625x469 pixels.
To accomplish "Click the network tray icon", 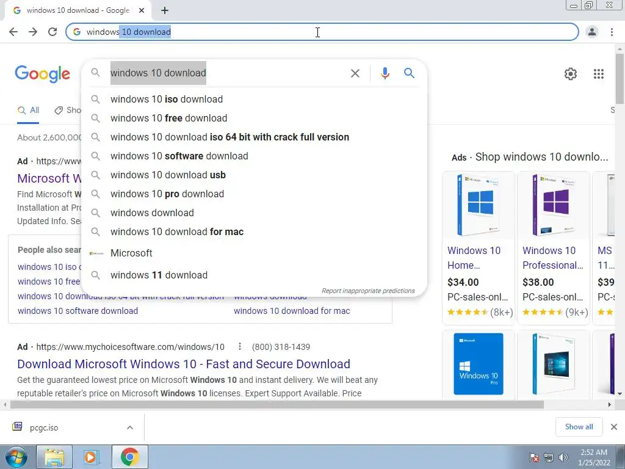I will 549,457.
